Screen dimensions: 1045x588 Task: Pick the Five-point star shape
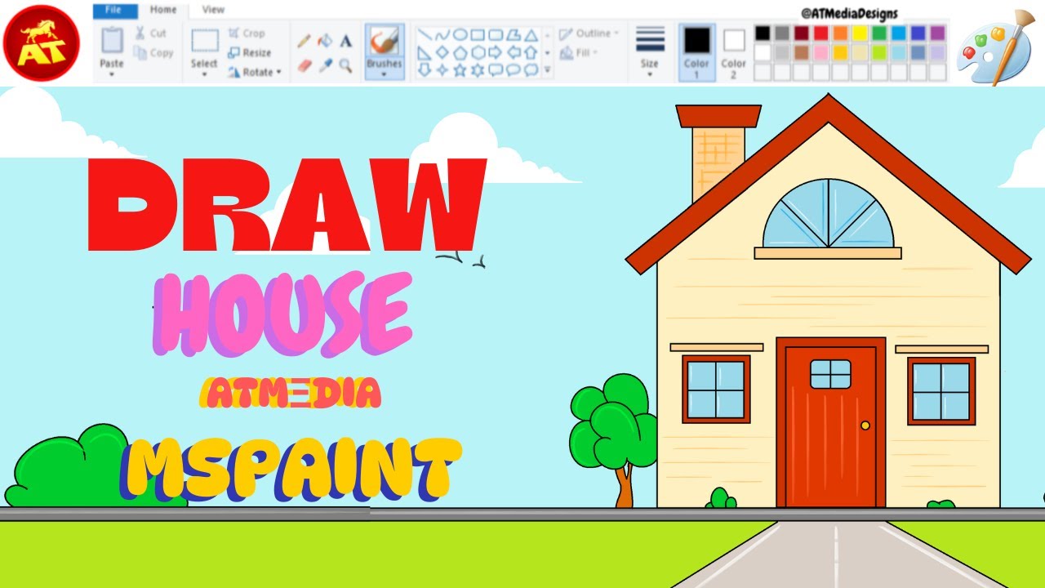[460, 70]
